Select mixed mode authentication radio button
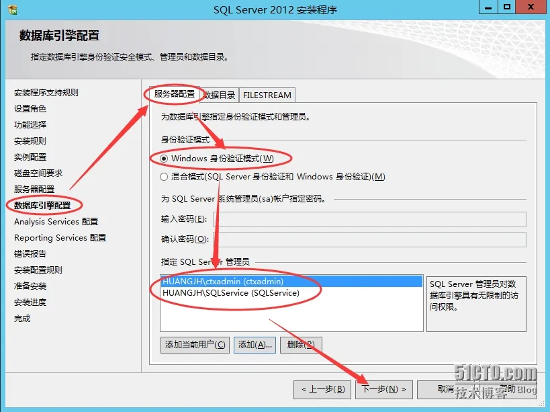Viewport: 550px width, 412px height. (164, 177)
